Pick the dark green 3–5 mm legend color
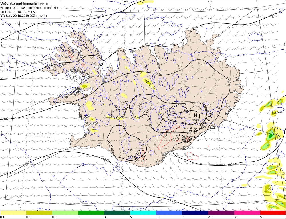The height and width of the screenshot is (219, 286). (x=117, y=213)
